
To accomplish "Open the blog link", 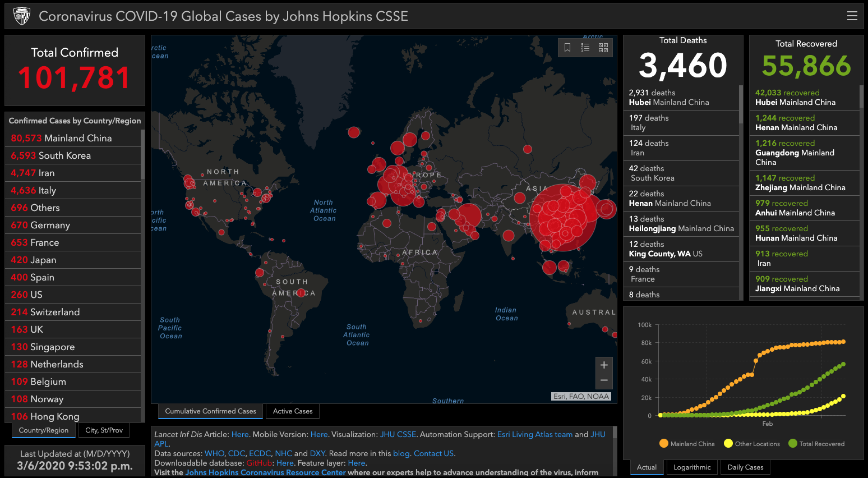I will (x=401, y=453).
